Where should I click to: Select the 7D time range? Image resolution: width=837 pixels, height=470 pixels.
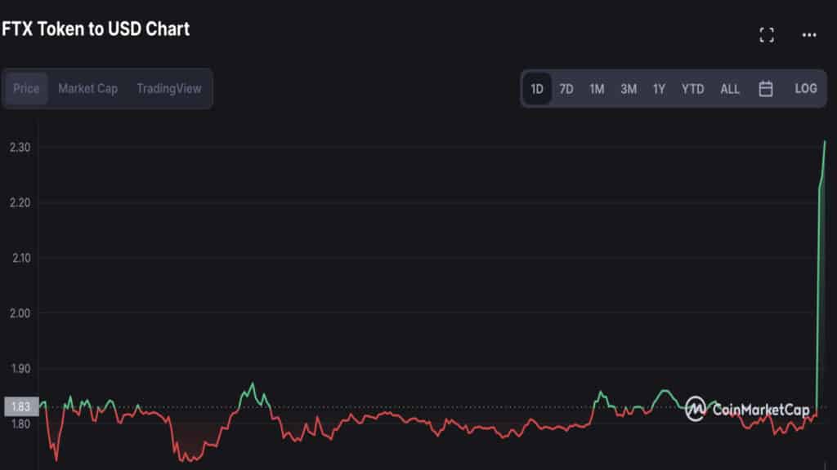coord(566,89)
